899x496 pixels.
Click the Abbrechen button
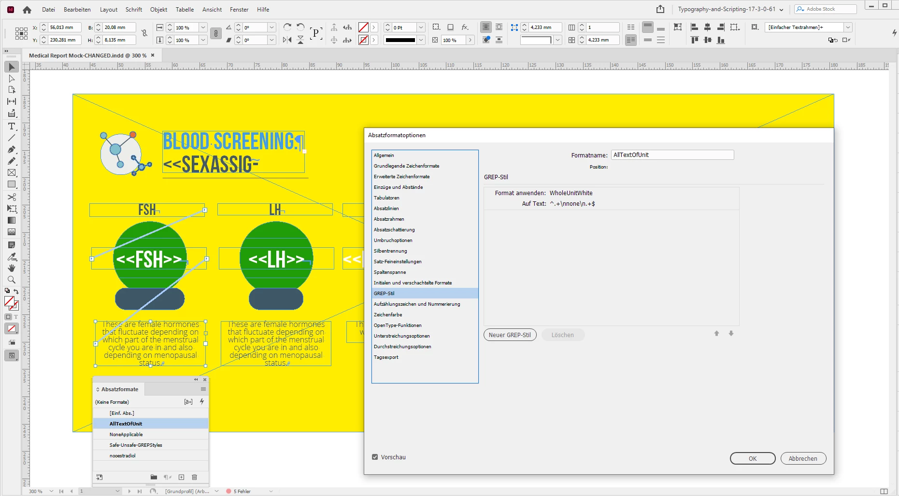[x=803, y=458]
